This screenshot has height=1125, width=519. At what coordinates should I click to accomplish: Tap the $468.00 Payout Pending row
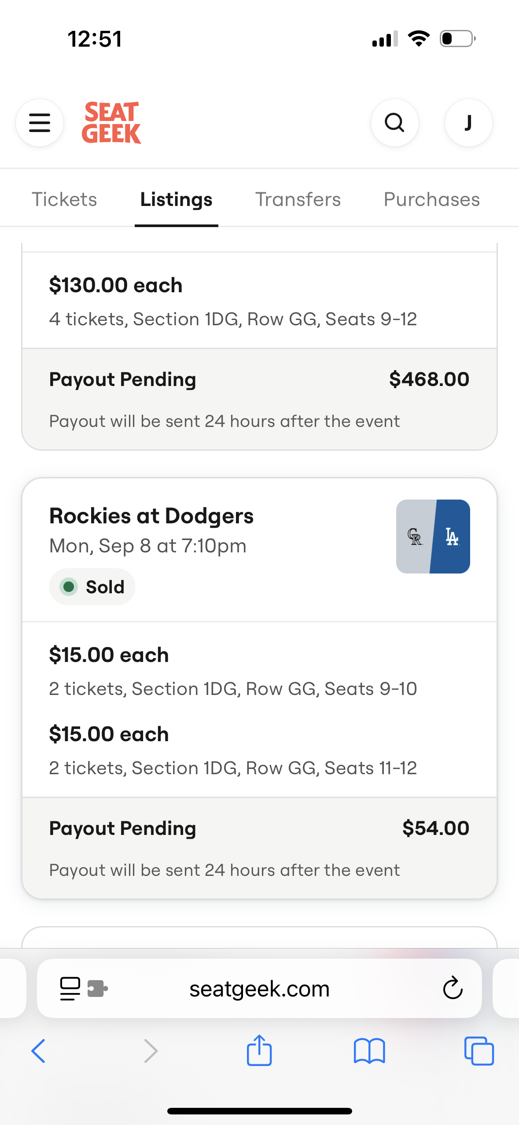[259, 379]
